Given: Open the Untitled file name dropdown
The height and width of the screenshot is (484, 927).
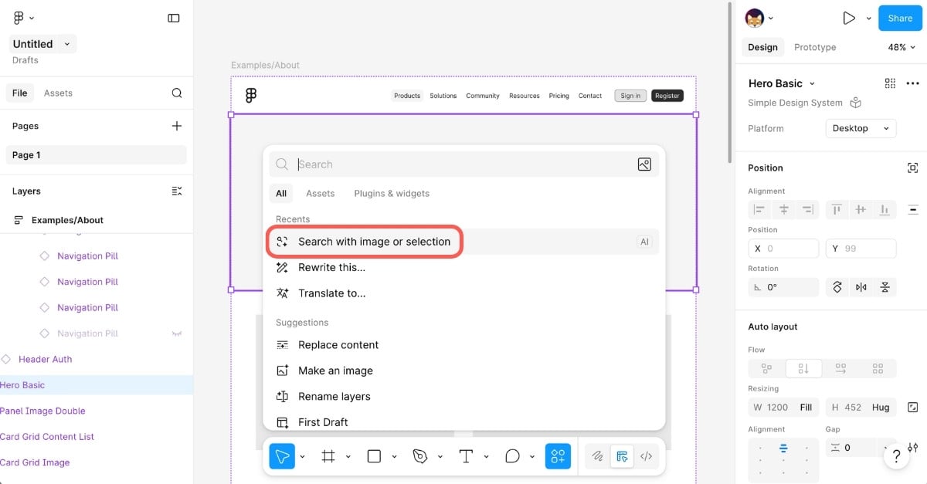Looking at the screenshot, I should click(x=67, y=44).
